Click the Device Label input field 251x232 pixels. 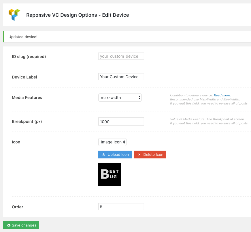tap(121, 77)
